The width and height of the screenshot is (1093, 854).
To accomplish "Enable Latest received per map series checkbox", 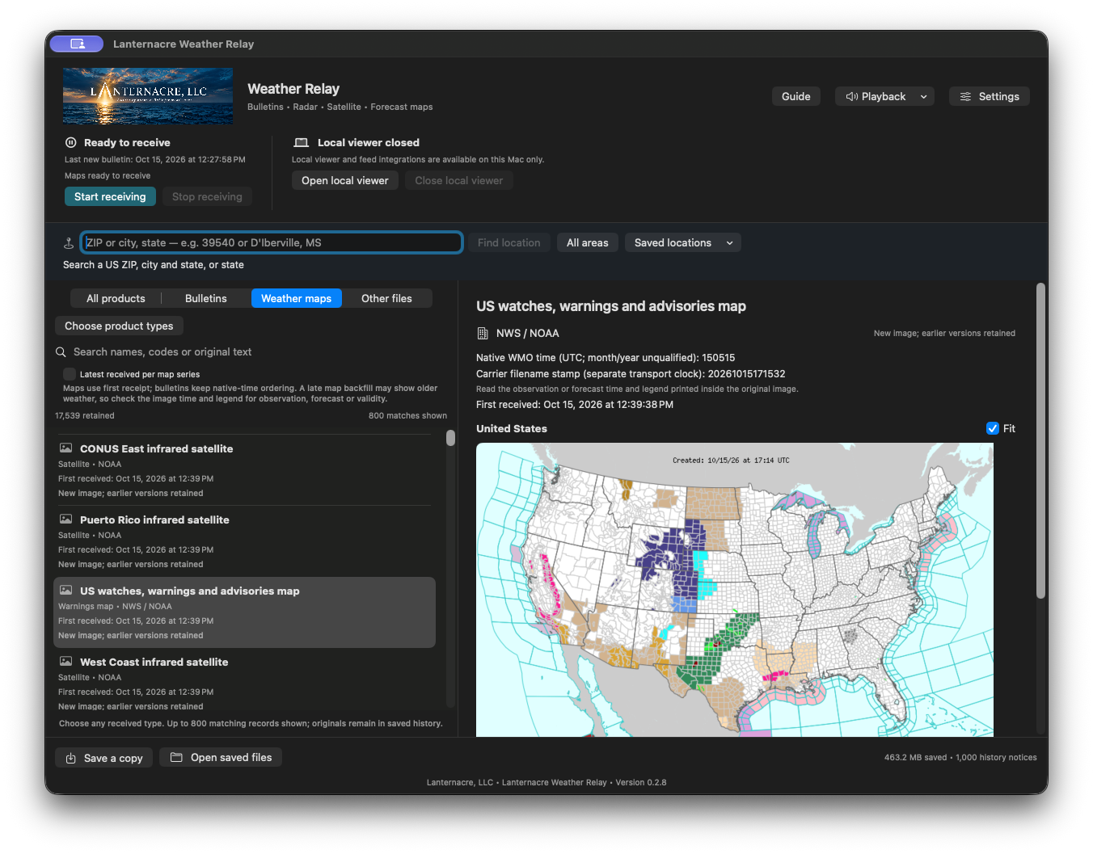I will [x=70, y=374].
